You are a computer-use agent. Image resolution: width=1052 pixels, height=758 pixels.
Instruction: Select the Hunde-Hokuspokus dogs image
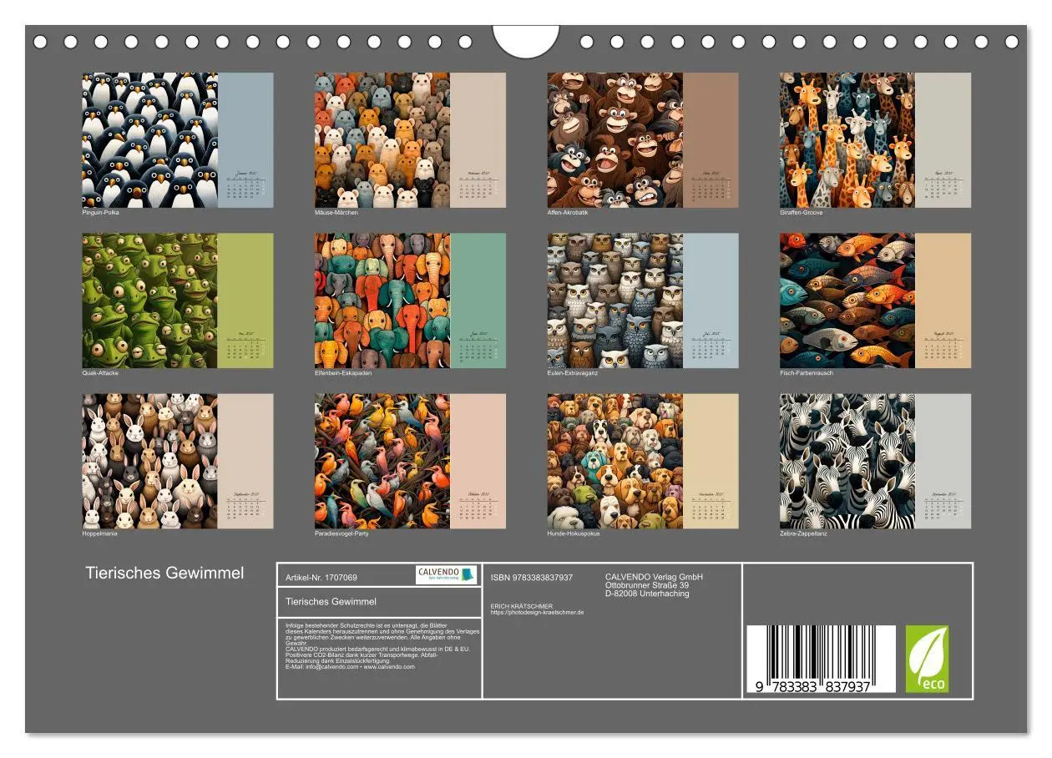[x=615, y=461]
